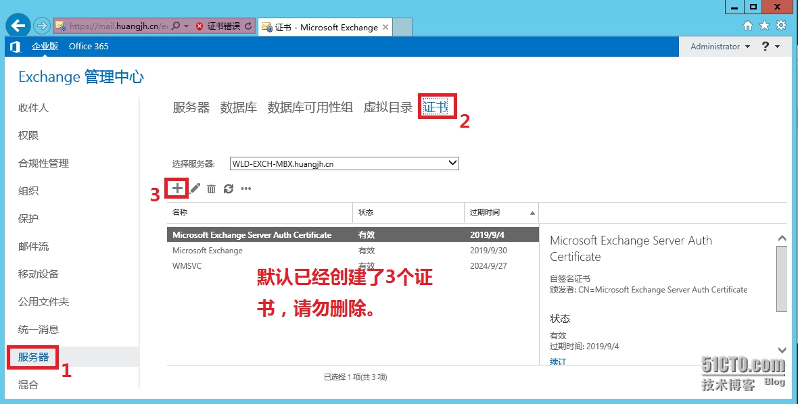Close the 证书 - Microsoft Exchange tab
Viewport: 798px width, 404px height.
click(385, 28)
